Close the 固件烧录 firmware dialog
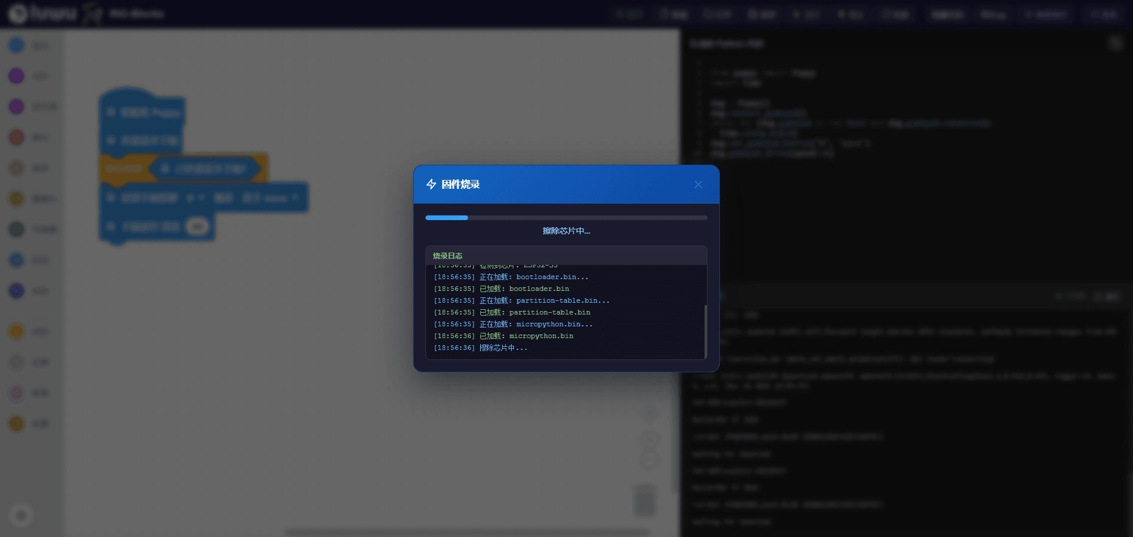This screenshot has height=537, width=1133. pyautogui.click(x=698, y=185)
